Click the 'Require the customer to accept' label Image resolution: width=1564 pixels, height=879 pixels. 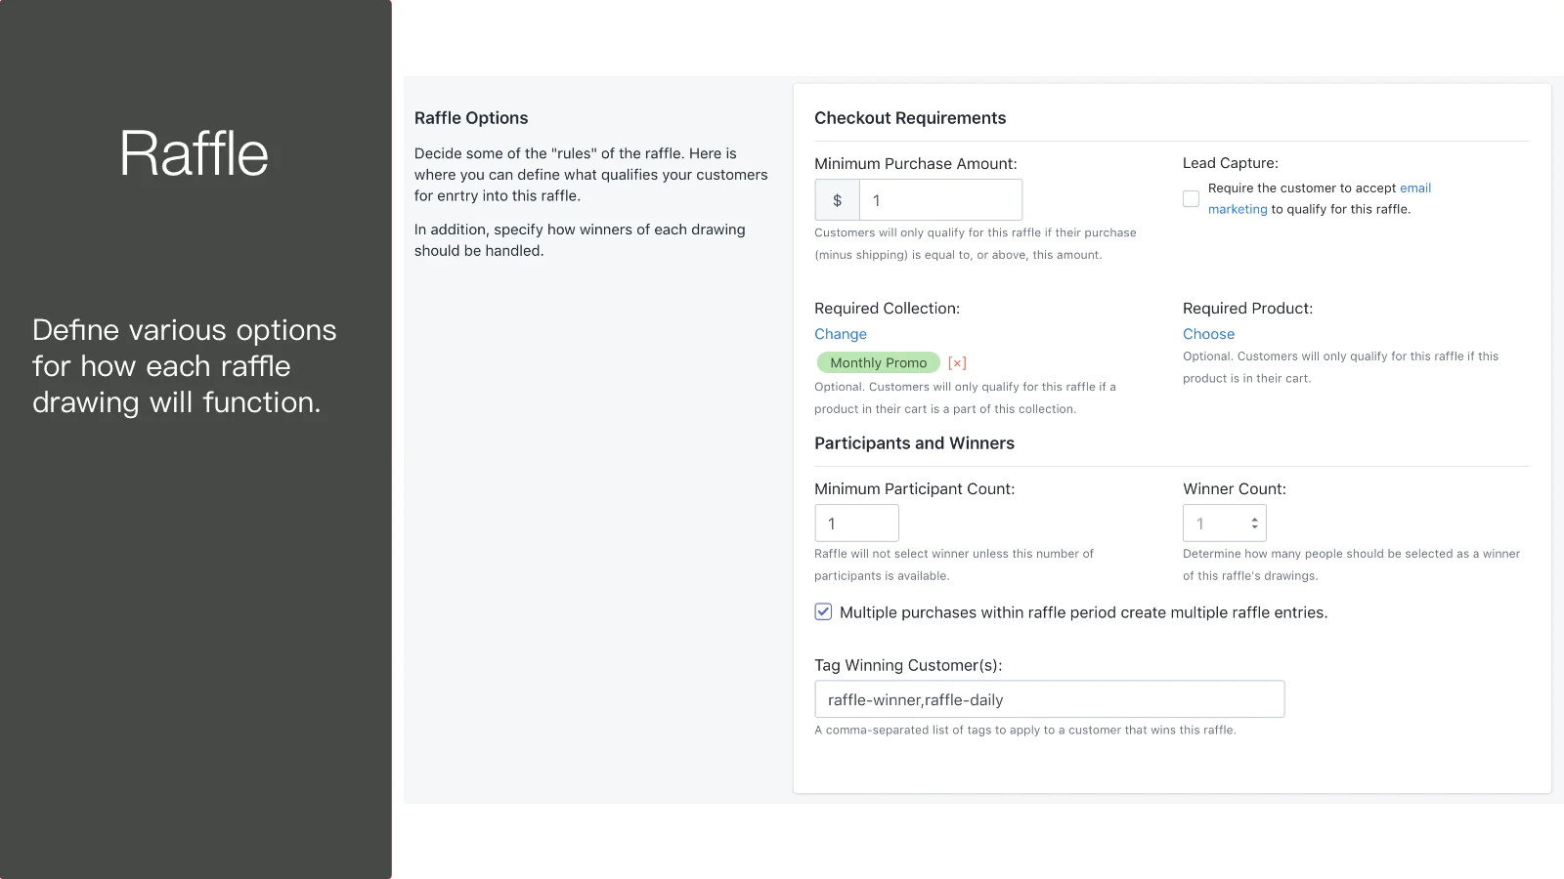tap(1302, 188)
